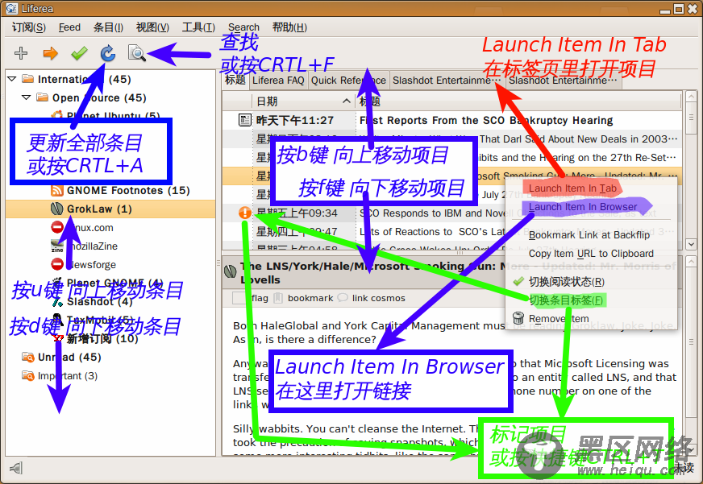Click the GrokLaw feed icon
This screenshot has height=484, width=703.
[57, 209]
